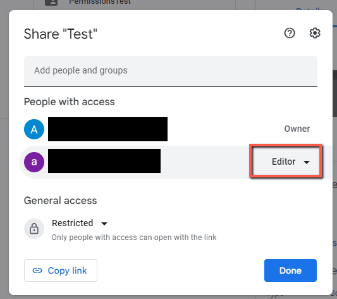
Task: Click the purple avatar 'a'
Action: [x=34, y=162]
